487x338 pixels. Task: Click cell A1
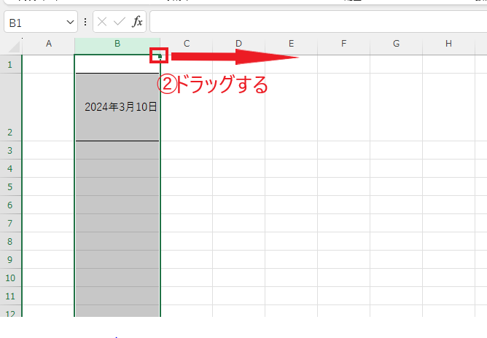point(48,64)
